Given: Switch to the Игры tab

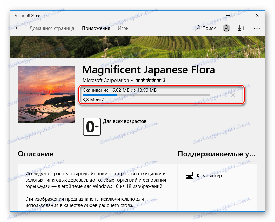Looking at the screenshot, I should tap(124, 28).
